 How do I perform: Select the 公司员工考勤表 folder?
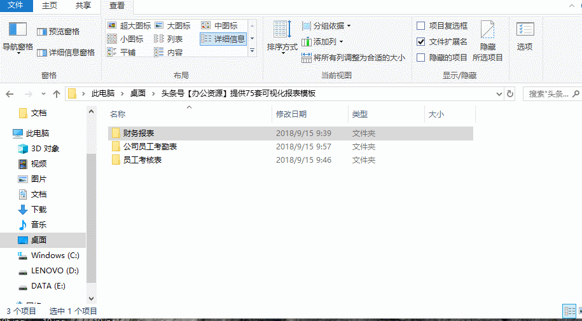pos(291,147)
